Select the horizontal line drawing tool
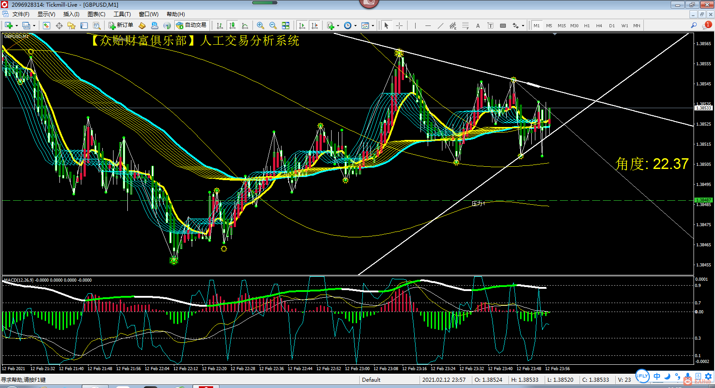Image resolution: width=715 pixels, height=388 pixels. click(x=428, y=25)
